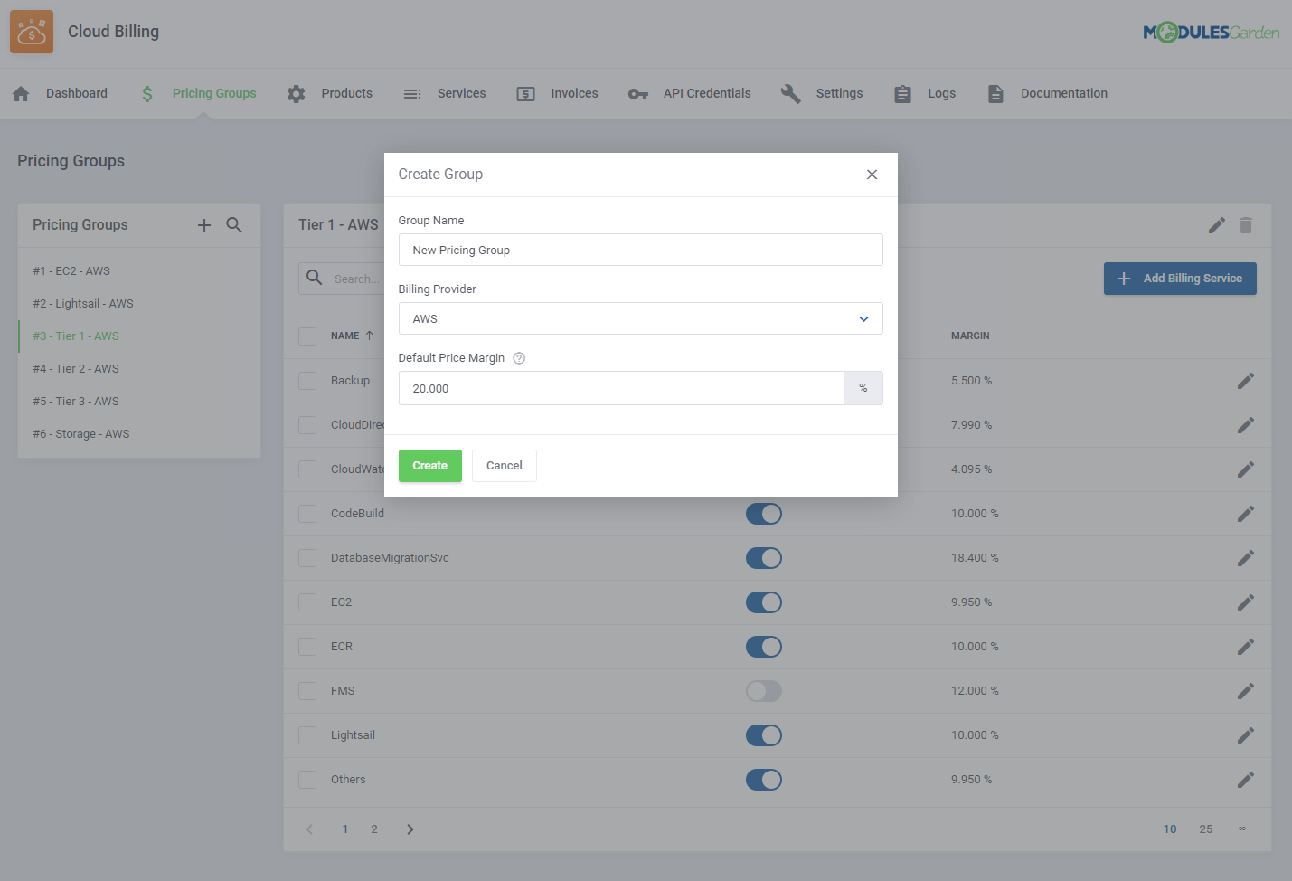Click Add Billing Service button
The height and width of the screenshot is (881, 1292).
pyautogui.click(x=1180, y=279)
